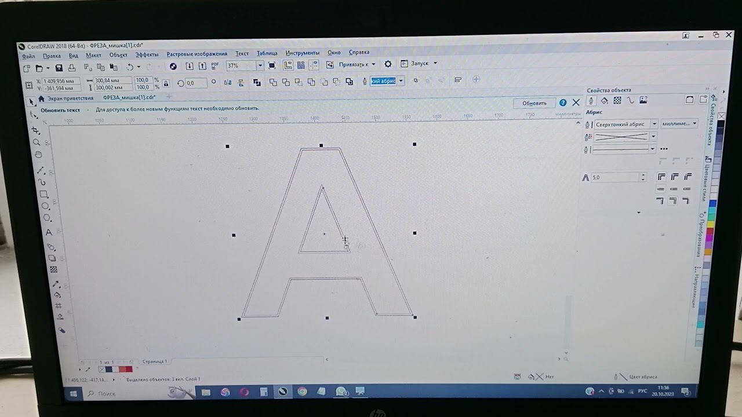Toggle show grid button
Image resolution: width=742 pixels, height=417 pixels.
point(301,65)
